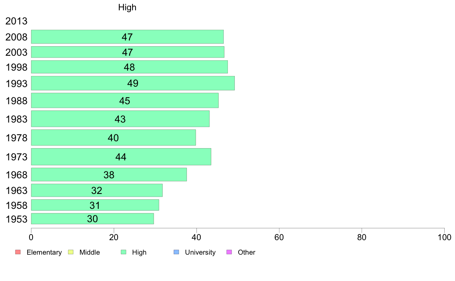Select the University legend label
455x281 pixels.
click(200, 252)
